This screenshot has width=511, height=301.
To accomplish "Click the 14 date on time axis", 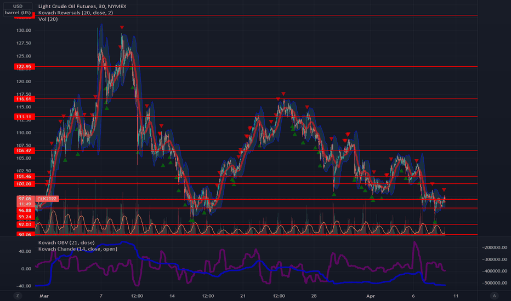I will (x=172, y=296).
